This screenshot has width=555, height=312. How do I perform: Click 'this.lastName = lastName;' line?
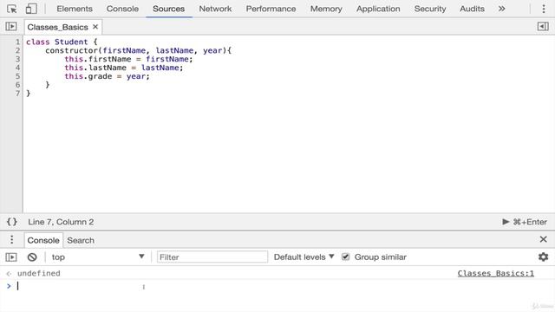(x=124, y=68)
